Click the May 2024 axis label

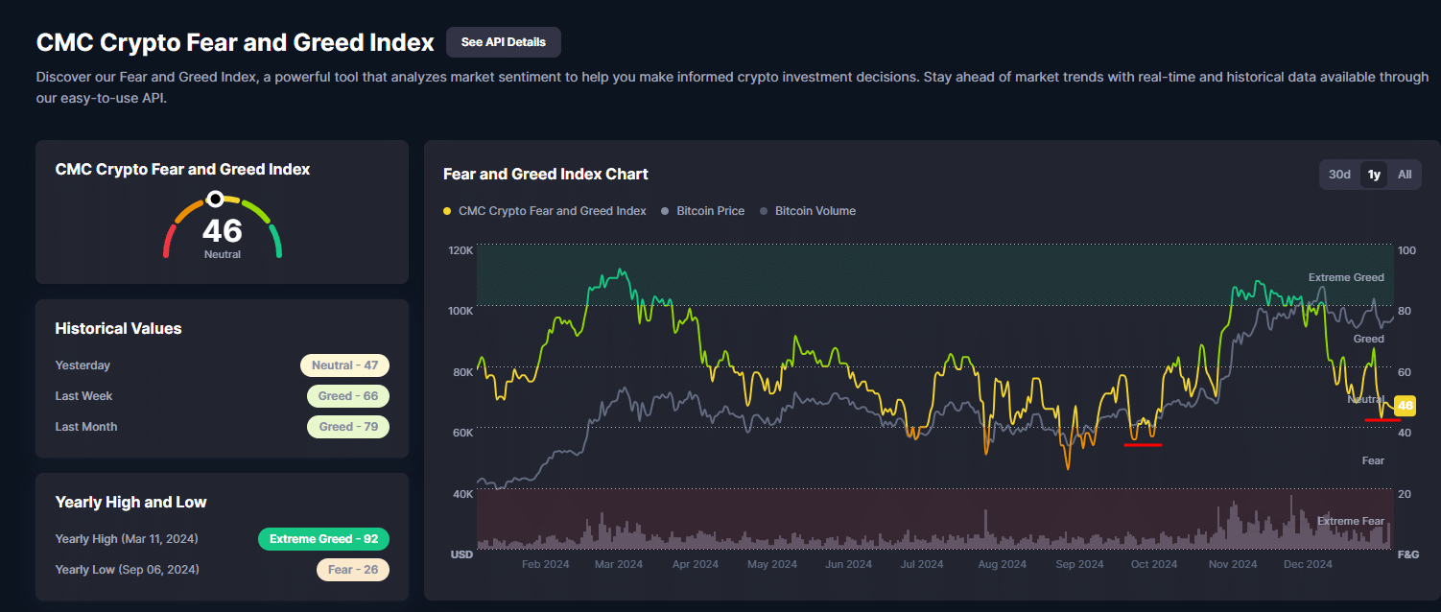pos(771,564)
